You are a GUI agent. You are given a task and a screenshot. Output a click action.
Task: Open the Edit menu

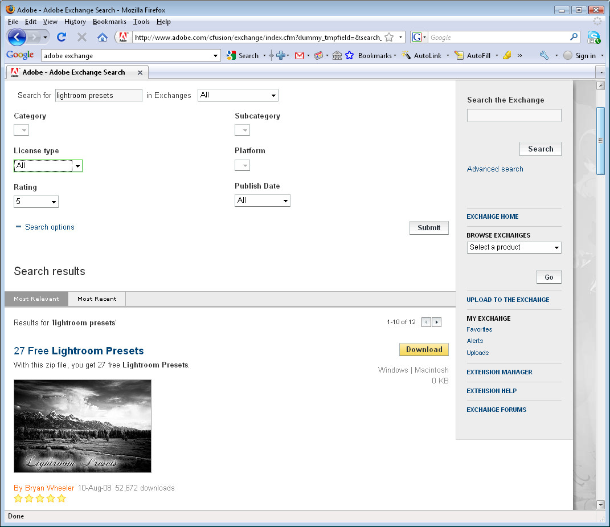pyautogui.click(x=30, y=22)
